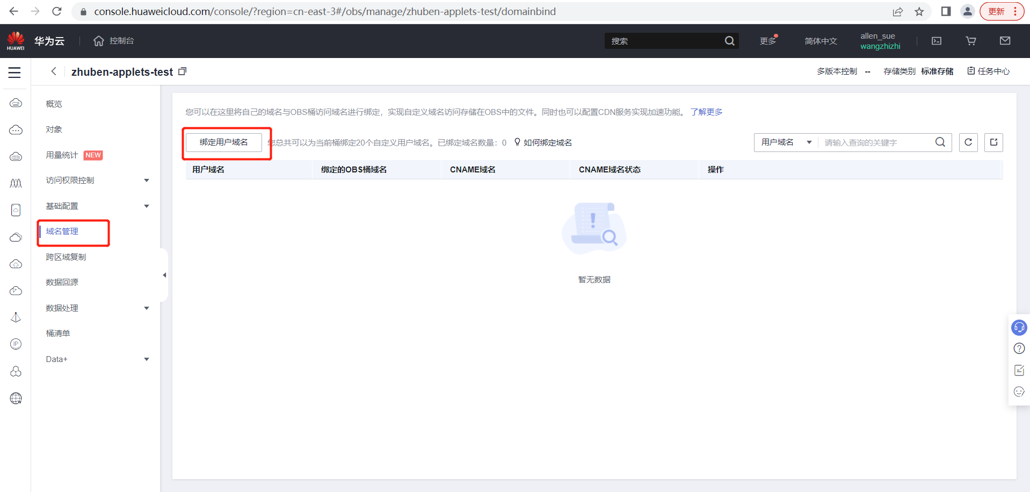Image resolution: width=1030 pixels, height=492 pixels.
Task: Open the CloudShell terminal icon
Action: pos(937,41)
